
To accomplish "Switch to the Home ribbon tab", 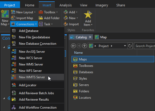I will (x=30, y=5).
